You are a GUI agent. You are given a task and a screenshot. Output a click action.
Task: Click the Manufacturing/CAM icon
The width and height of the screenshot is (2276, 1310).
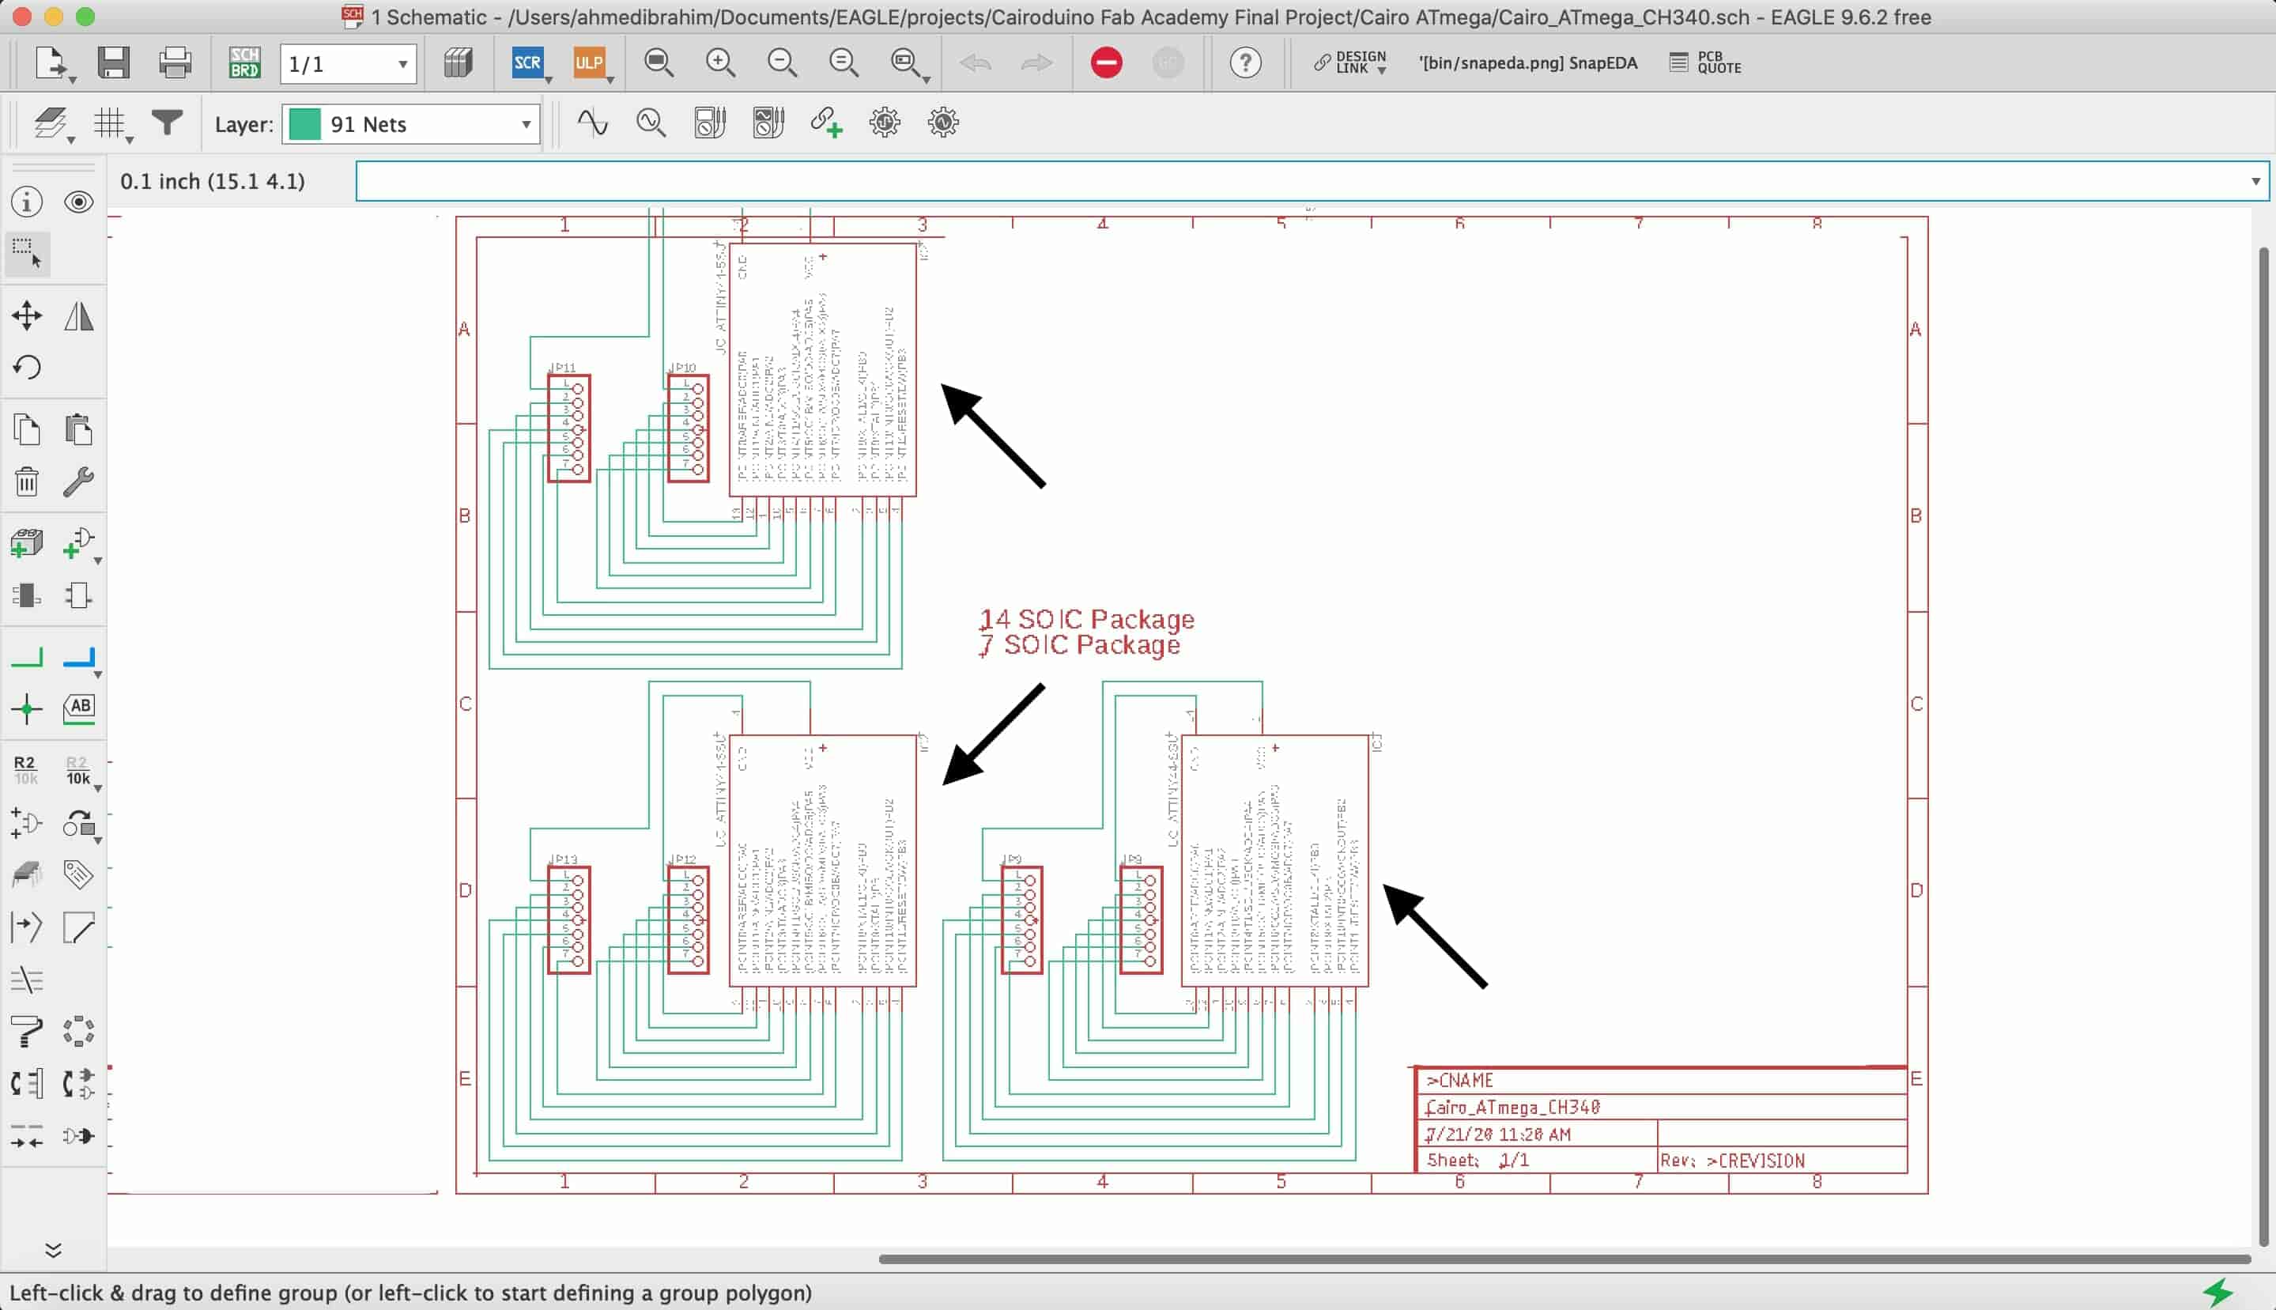tap(458, 63)
